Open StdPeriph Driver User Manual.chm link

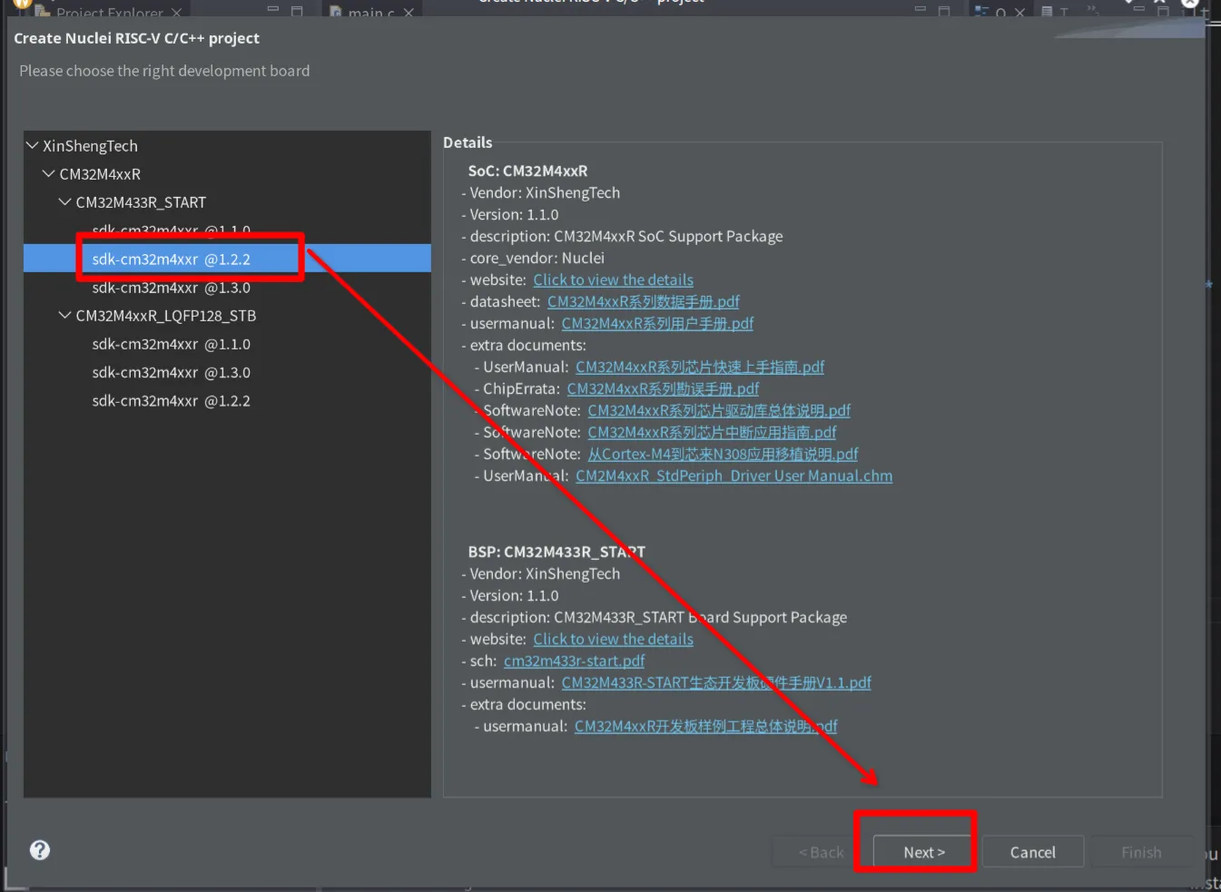click(734, 476)
